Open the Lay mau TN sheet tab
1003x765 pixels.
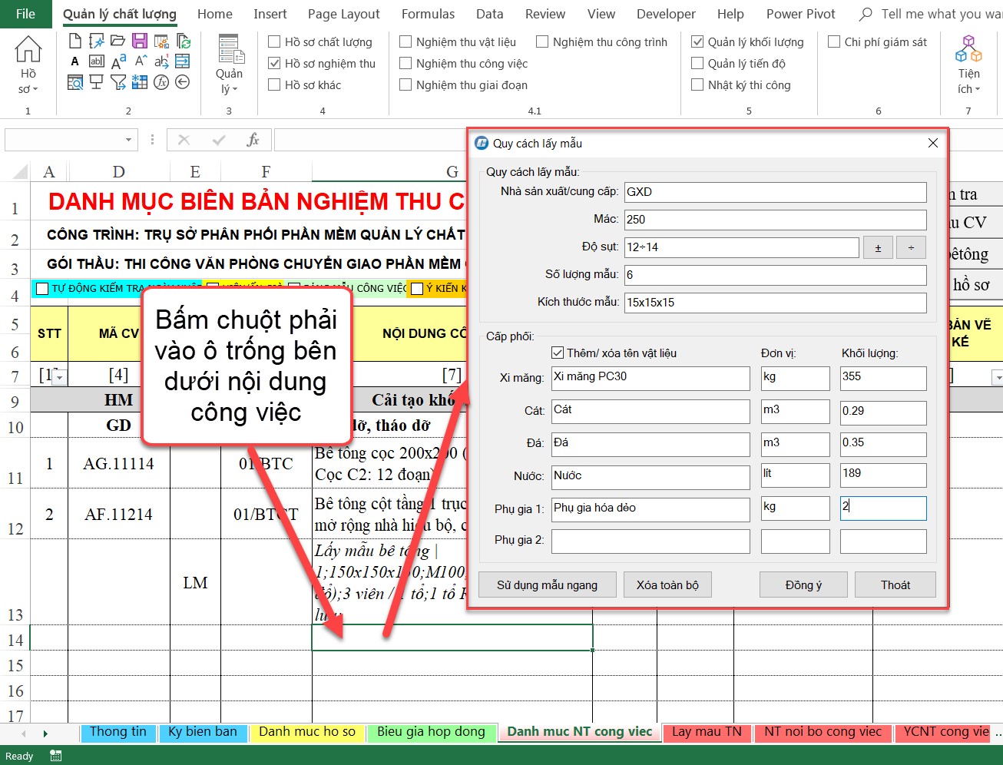click(707, 732)
